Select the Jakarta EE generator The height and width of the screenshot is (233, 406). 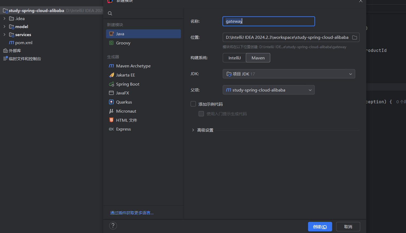(x=125, y=75)
